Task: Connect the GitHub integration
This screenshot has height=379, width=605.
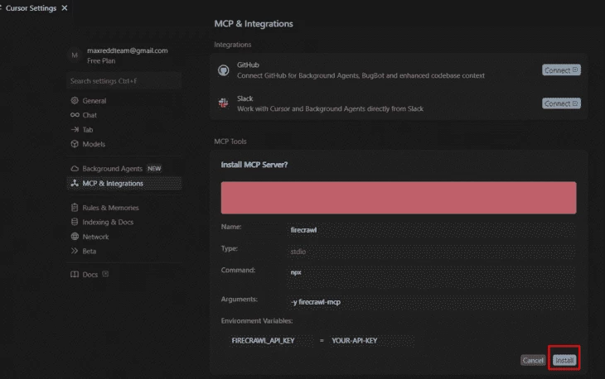Action: click(561, 70)
